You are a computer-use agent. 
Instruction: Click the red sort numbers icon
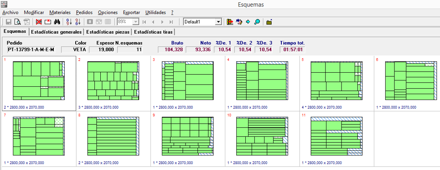click(78, 22)
